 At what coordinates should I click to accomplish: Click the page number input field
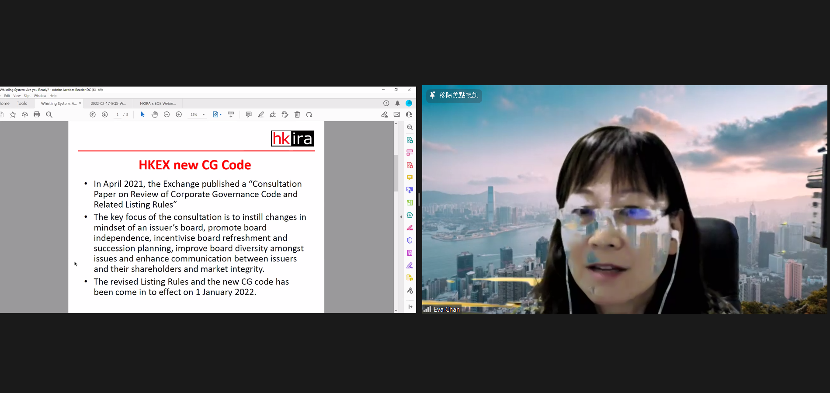(x=117, y=115)
